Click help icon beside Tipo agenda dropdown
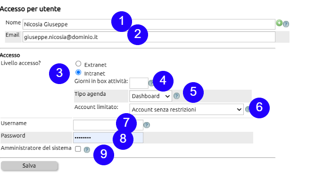Screen dimensions: 323x177 tap(176, 96)
